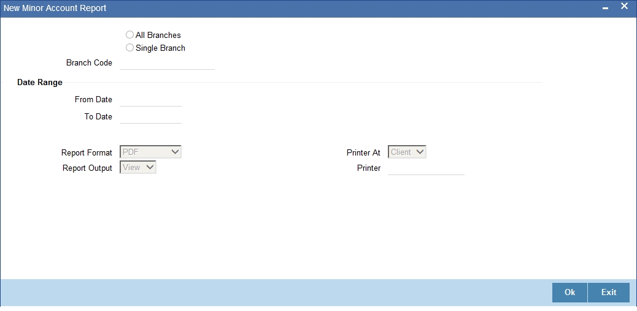The height and width of the screenshot is (311, 637).
Task: Select the All Branches radio button
Action: [129, 35]
